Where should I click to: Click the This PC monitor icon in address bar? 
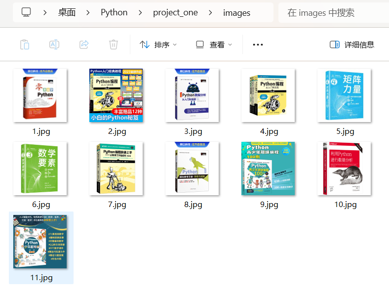pos(26,12)
